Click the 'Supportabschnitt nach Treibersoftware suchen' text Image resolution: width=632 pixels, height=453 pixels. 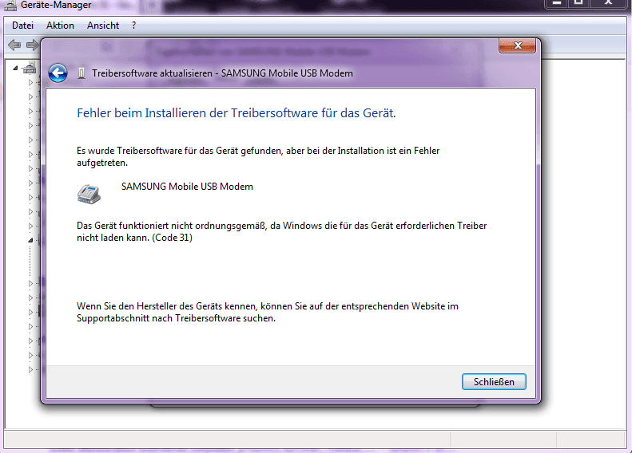(176, 318)
